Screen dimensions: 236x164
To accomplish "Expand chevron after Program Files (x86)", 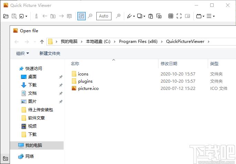I will [x=162, y=42].
